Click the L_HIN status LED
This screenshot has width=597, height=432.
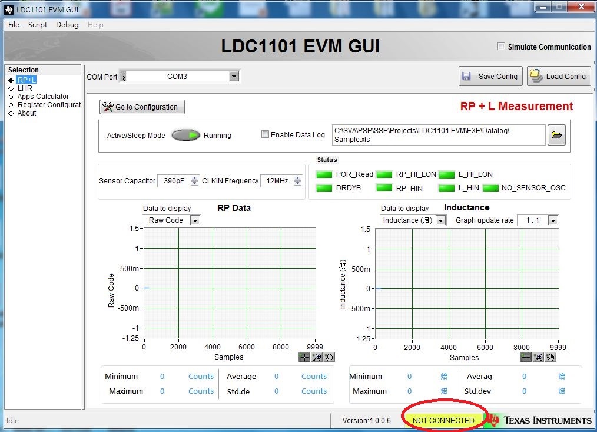click(447, 188)
